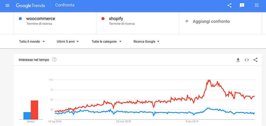Click the Google Trends logo
Image resolution: width=266 pixels, height=126 pixels.
coord(30,5)
